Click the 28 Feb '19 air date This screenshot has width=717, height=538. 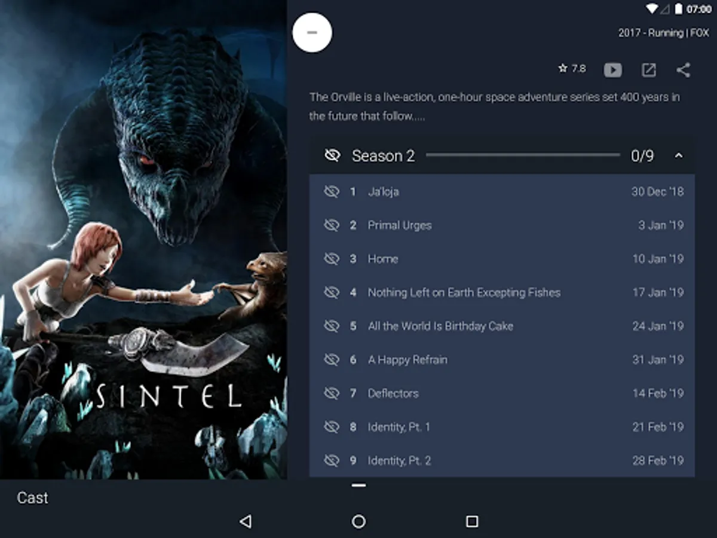(658, 460)
